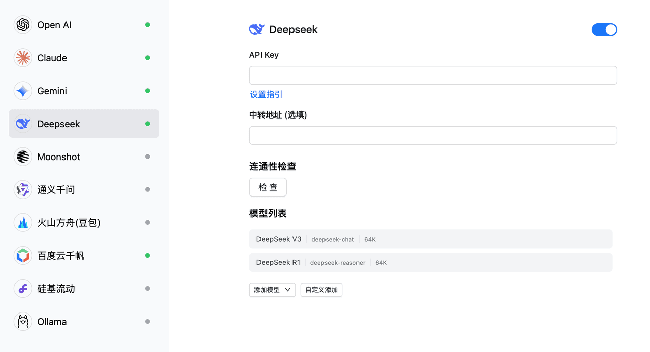The width and height of the screenshot is (650, 352).
Task: Click the 检查 connectivity button
Action: 268,187
